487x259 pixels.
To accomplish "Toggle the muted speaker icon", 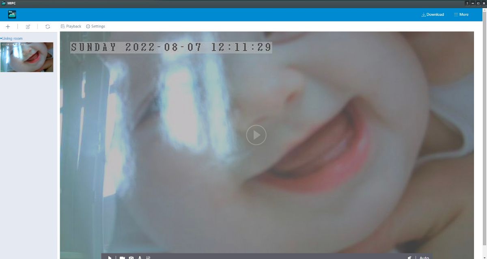I will tap(410, 257).
